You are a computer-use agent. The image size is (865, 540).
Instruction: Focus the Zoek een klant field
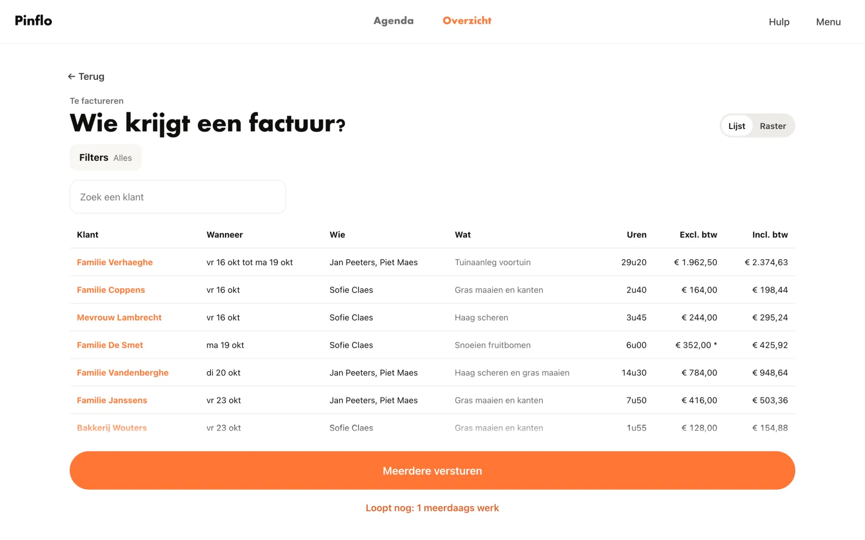coord(177,197)
